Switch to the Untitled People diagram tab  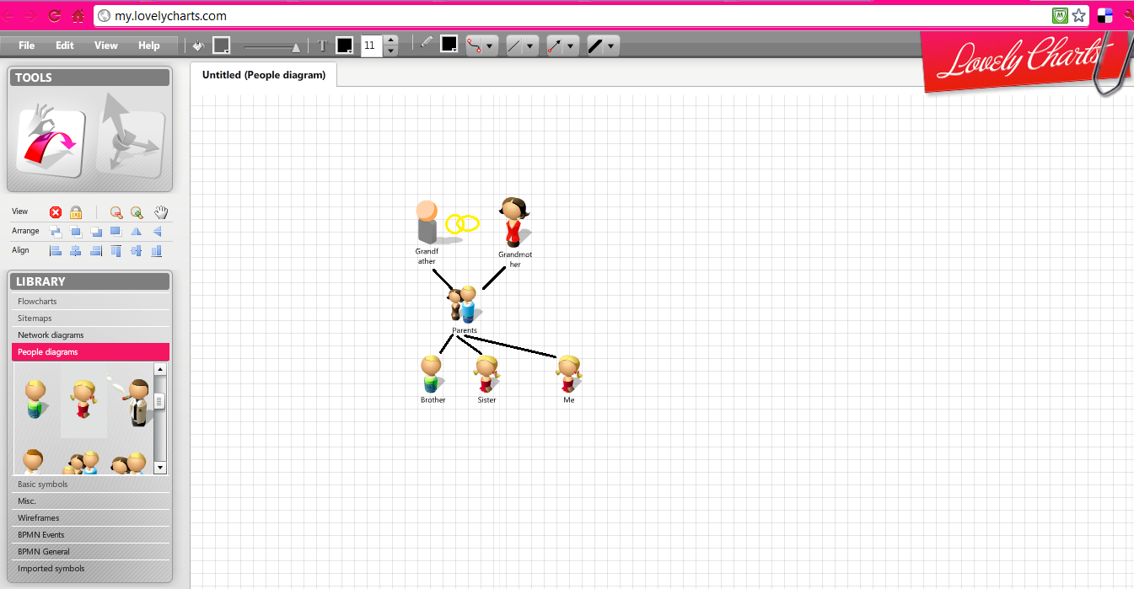[264, 74]
